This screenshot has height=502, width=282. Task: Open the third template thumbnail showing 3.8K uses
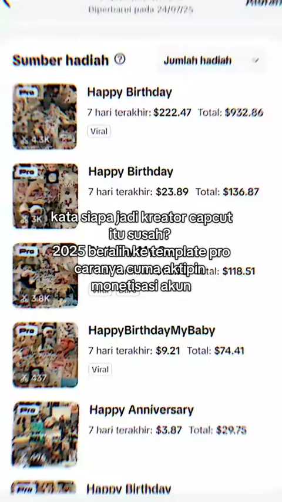45,275
